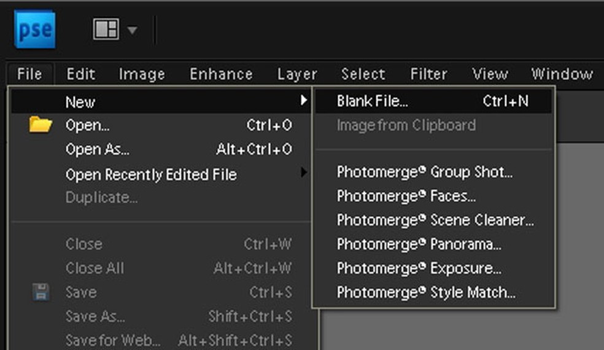The height and width of the screenshot is (350, 604).
Task: Launch Photomerge Scene Cleaner
Action: pos(435,220)
